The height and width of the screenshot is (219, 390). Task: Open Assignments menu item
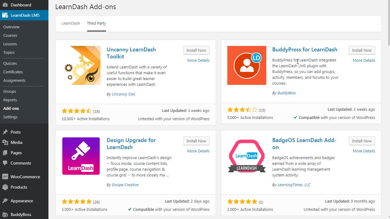14,80
